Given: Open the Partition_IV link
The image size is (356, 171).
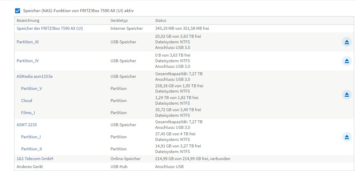Looking at the screenshot, I should 28,61.
